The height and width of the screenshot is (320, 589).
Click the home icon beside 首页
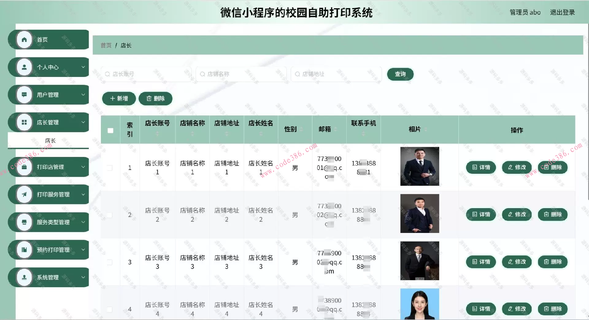coord(24,40)
